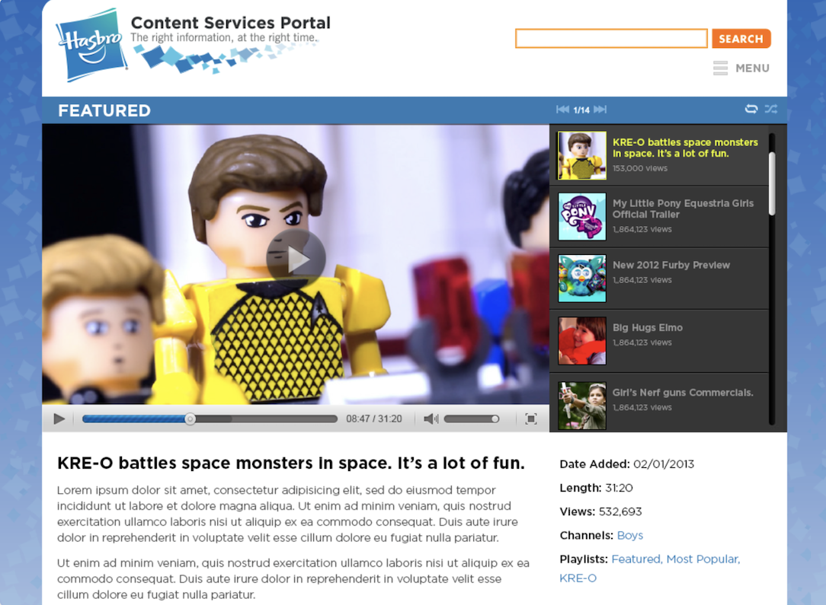Screen dimensions: 826x605
Task: Click the video progress slider knob
Action: (190, 419)
